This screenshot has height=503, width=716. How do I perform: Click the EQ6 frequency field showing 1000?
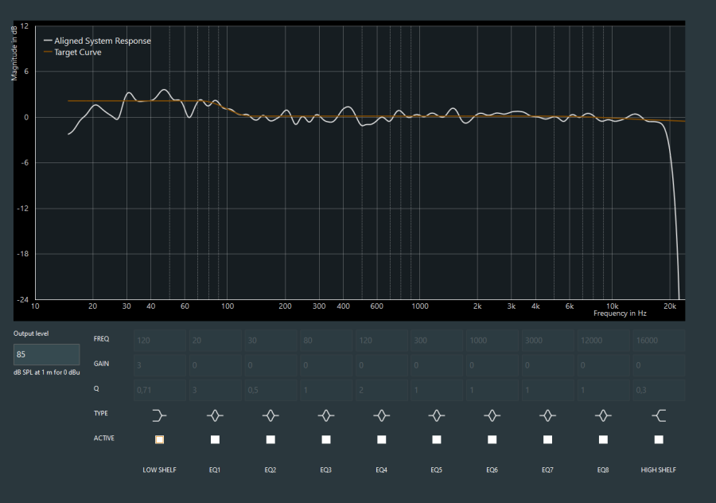[x=492, y=340]
